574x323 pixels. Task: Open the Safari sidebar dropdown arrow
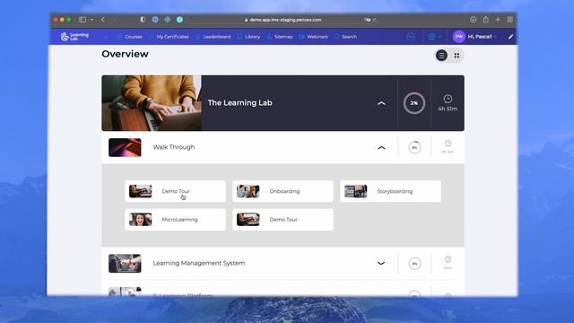coord(91,20)
